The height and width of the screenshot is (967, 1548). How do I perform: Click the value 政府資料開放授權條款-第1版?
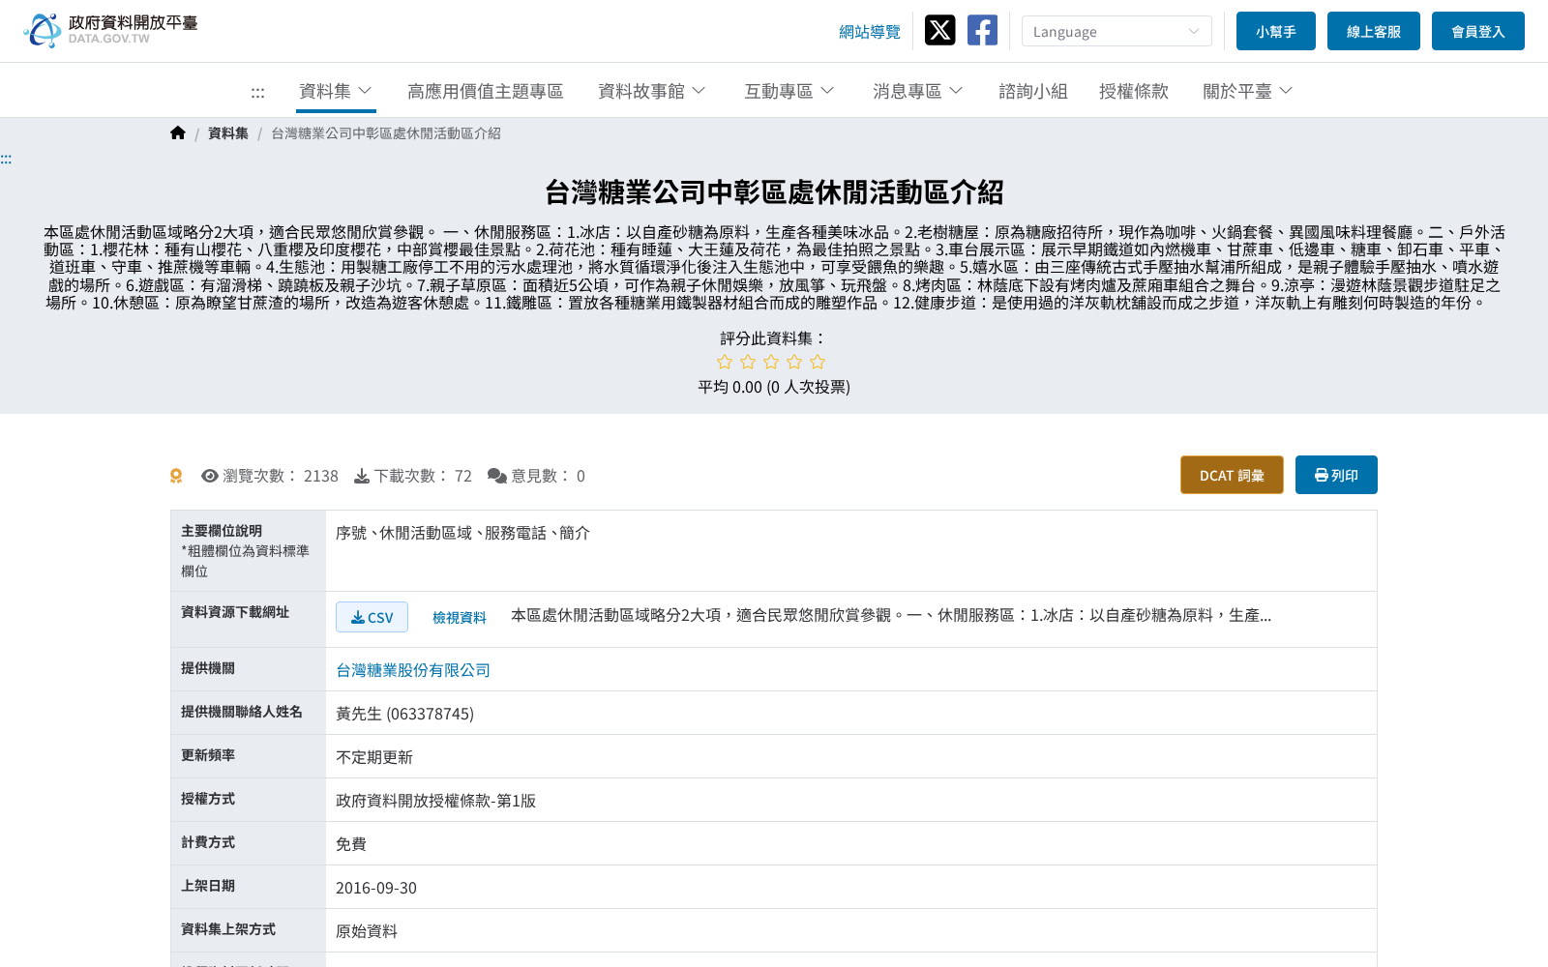435,801
